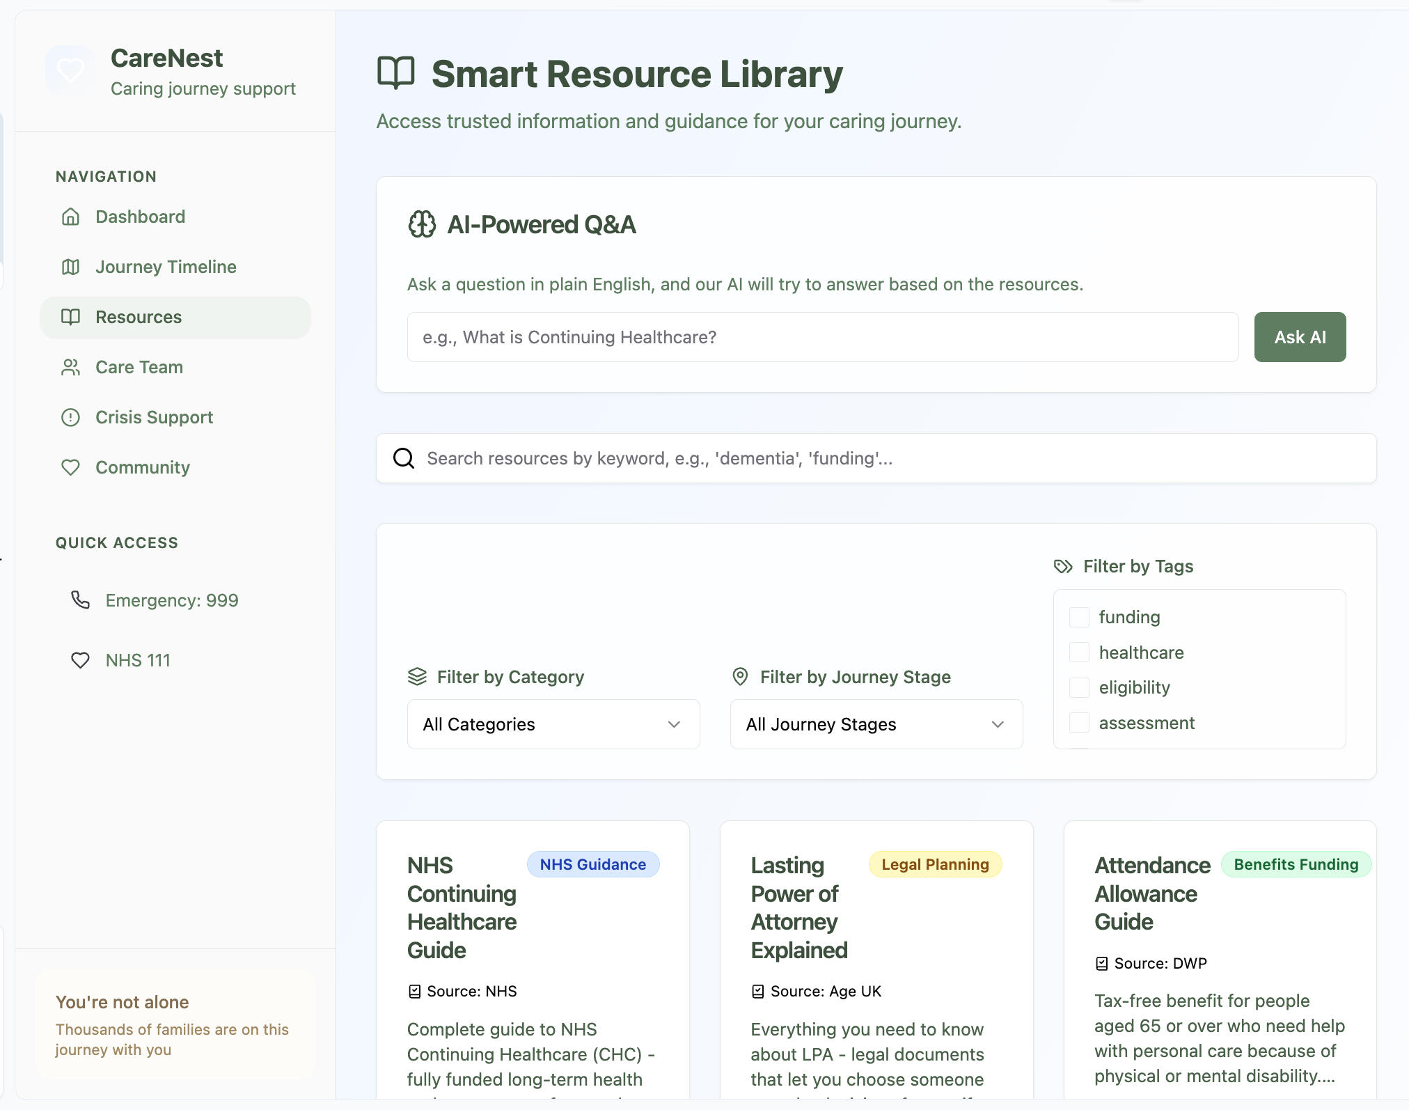Tick the eligibility tag checkbox

point(1079,687)
